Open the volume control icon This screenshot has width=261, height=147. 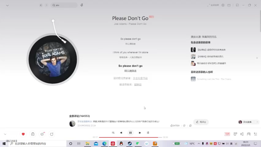point(242,134)
